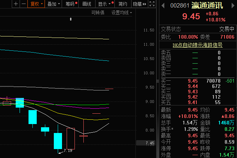237x158 pixels.
Task: Click the 7.19 low price marker arrow
Action: pos(61,151)
